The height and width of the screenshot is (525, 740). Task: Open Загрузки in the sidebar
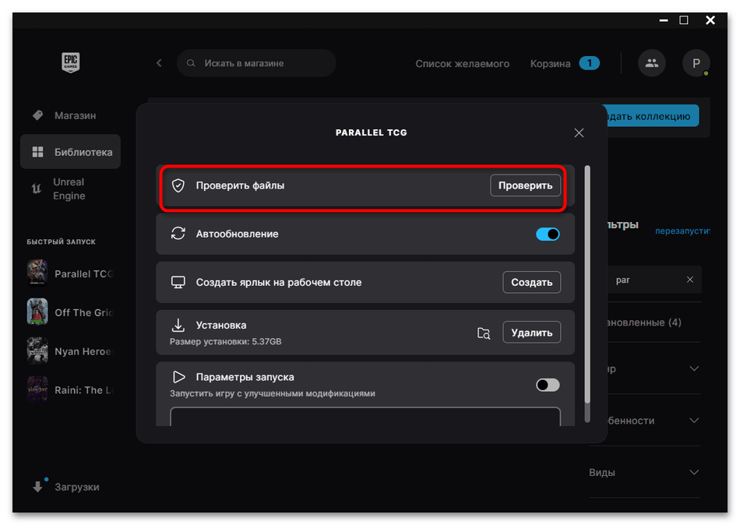point(70,487)
